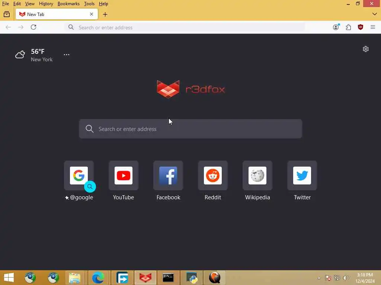Click the YouTube label text
381x285 pixels.
click(124, 197)
